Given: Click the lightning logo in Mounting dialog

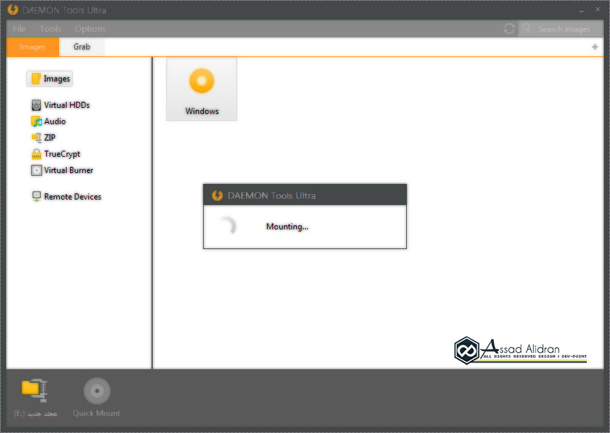Looking at the screenshot, I should click(x=217, y=195).
